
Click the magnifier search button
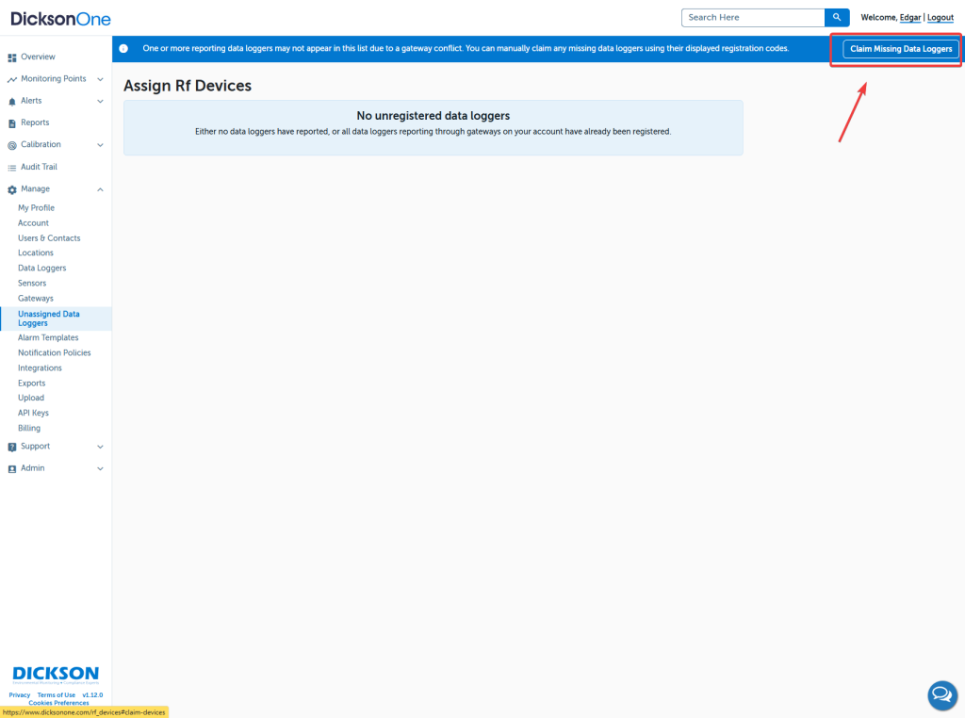[x=837, y=17]
